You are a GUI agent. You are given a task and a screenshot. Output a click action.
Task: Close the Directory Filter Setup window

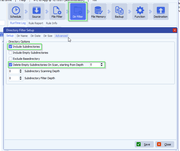tap(175, 30)
